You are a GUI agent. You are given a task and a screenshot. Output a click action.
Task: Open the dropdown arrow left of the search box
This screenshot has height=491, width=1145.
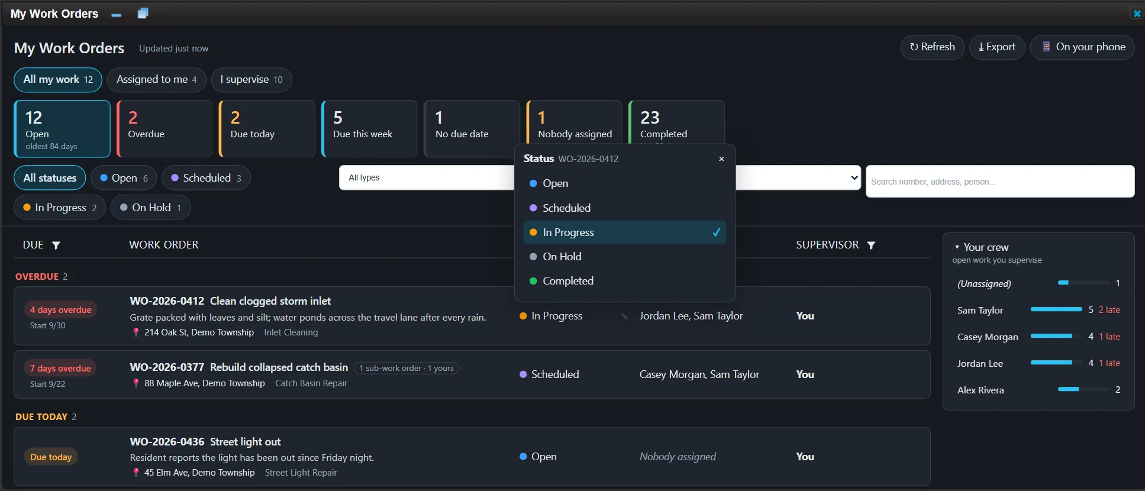pyautogui.click(x=854, y=177)
